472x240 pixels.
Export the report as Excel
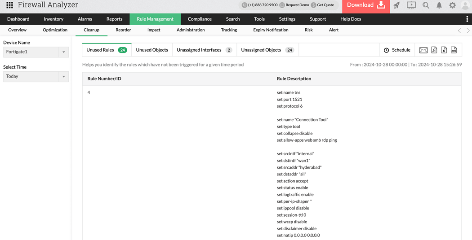coord(444,50)
